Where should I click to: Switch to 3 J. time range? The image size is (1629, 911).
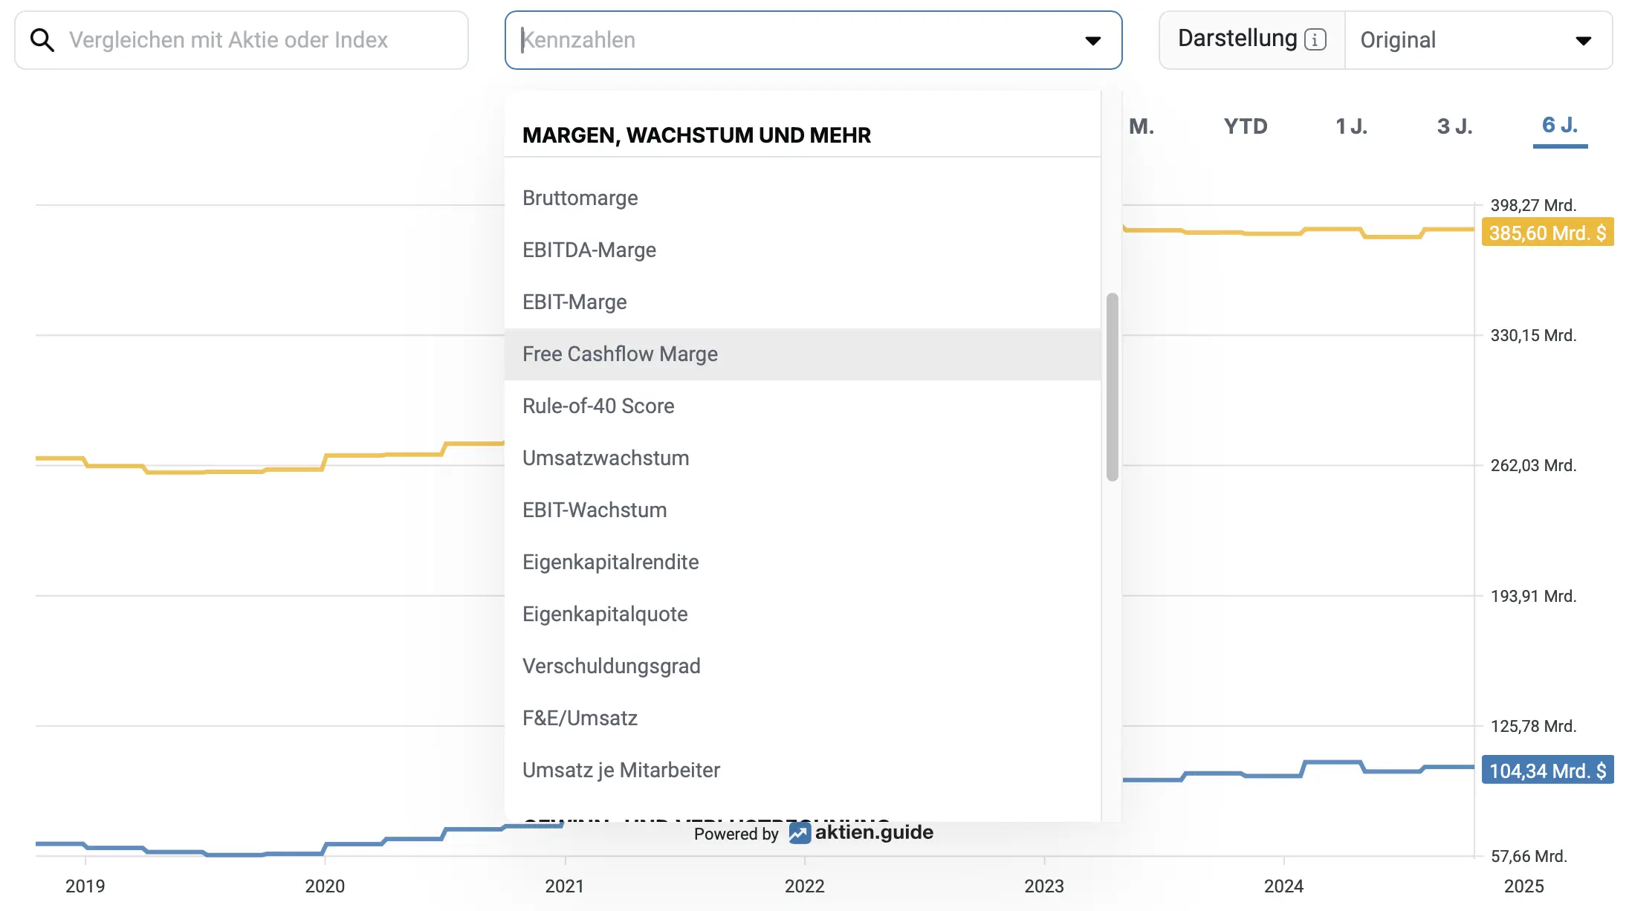coord(1454,126)
